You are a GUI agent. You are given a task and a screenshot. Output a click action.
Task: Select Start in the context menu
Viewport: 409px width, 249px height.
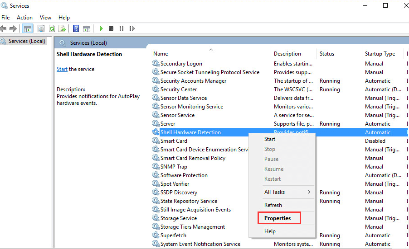[270, 139]
